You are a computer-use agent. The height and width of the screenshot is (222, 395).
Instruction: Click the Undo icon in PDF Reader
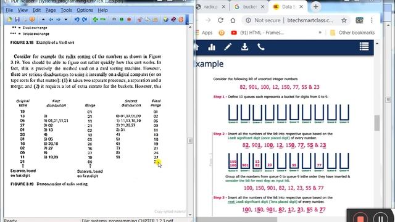click(x=77, y=19)
